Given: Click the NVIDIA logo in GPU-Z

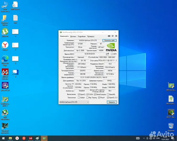Looking at the screenshot, I should point(111,47).
